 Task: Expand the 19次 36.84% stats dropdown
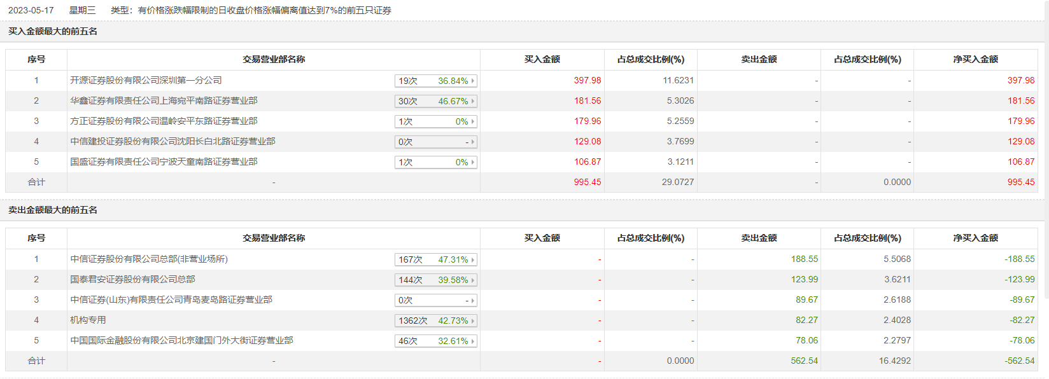pyautogui.click(x=472, y=81)
